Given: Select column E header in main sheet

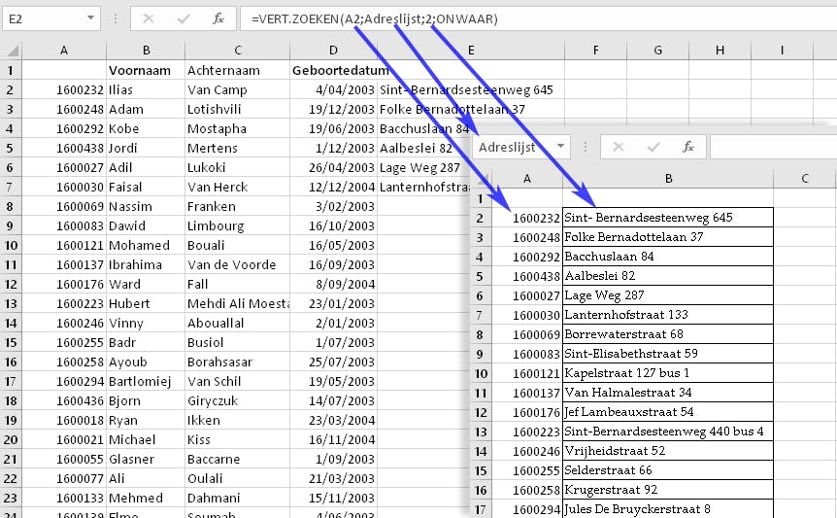Looking at the screenshot, I should coord(471,51).
